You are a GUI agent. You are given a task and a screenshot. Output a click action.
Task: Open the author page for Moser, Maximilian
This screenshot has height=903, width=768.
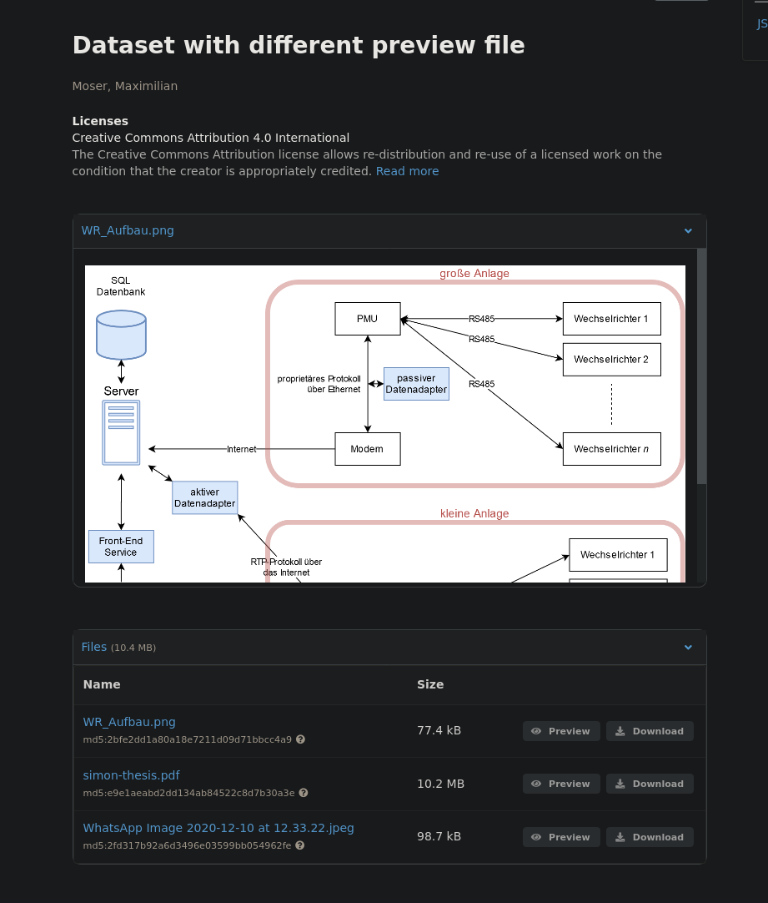coord(124,86)
